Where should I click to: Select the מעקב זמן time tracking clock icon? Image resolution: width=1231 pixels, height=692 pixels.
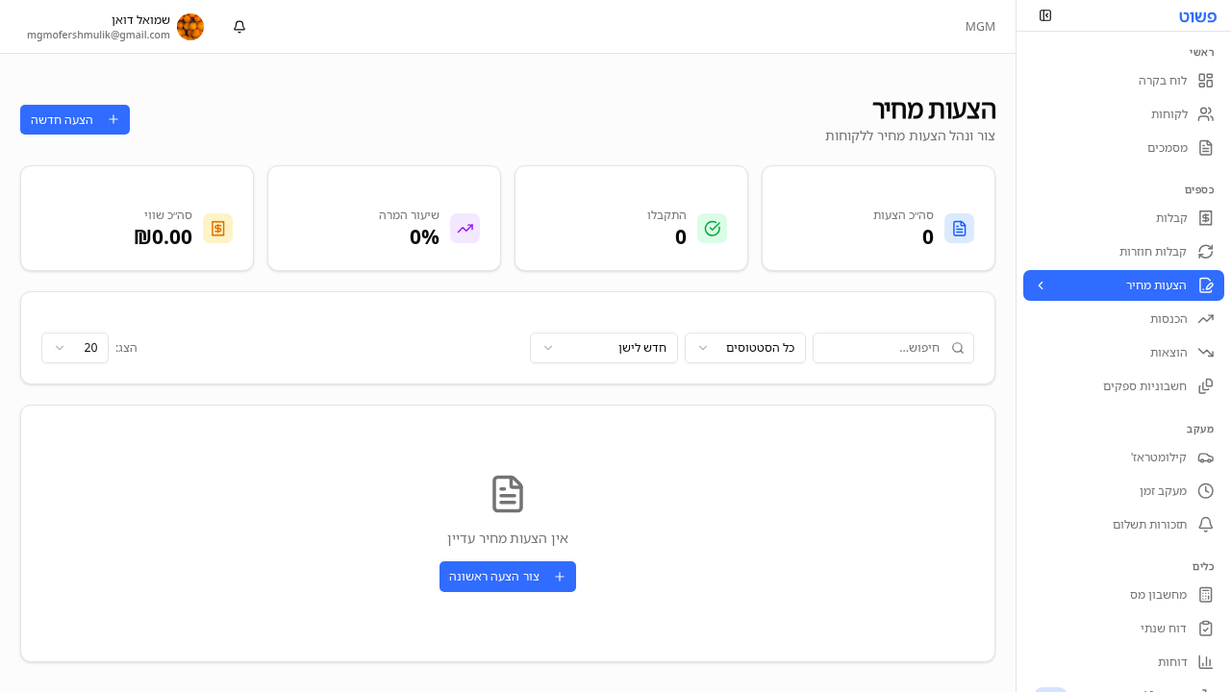(x=1205, y=491)
